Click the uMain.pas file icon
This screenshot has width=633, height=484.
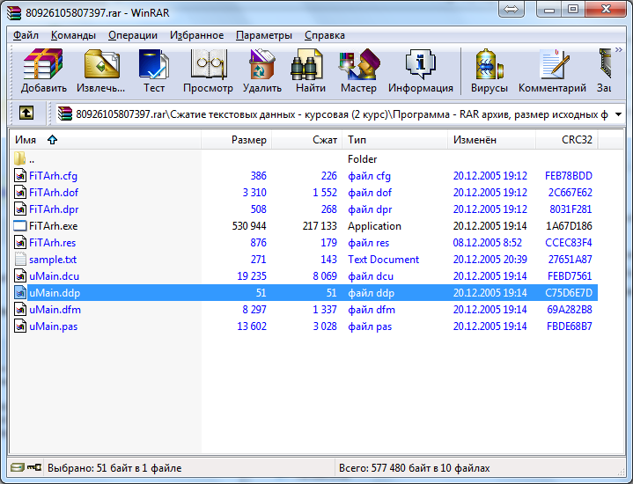[x=20, y=326]
